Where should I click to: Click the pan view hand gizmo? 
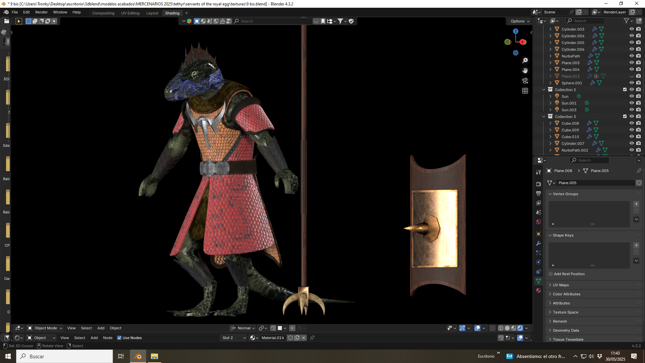coord(525,71)
